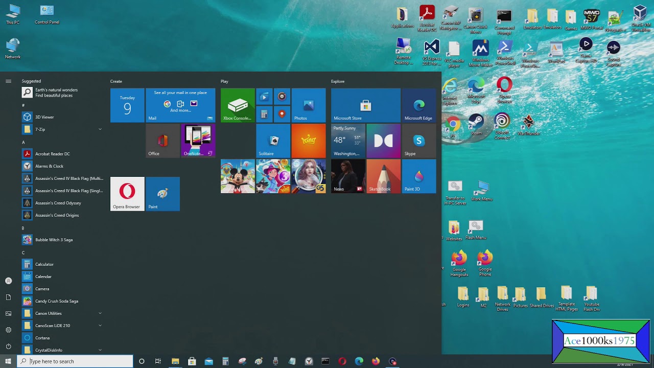Open the Xbox Console Companion tile

[x=238, y=105]
